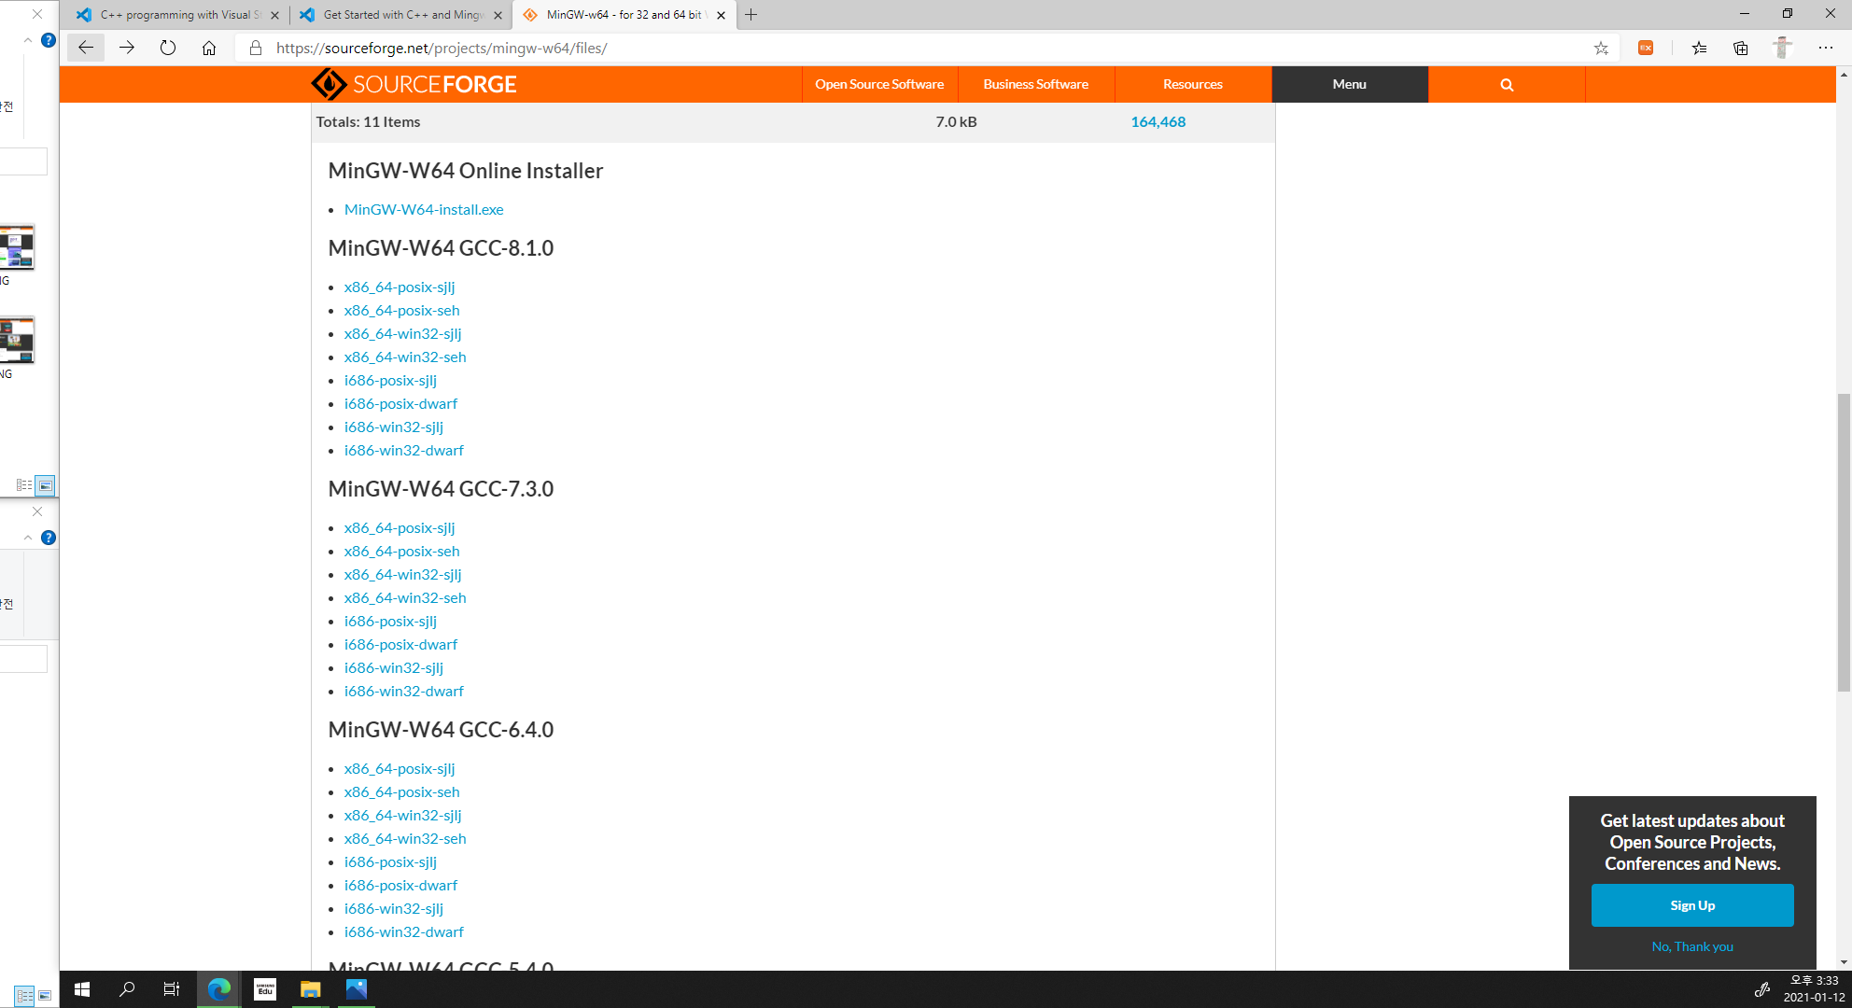Switch to C++ programming with Visual Studio tab

pos(177,15)
